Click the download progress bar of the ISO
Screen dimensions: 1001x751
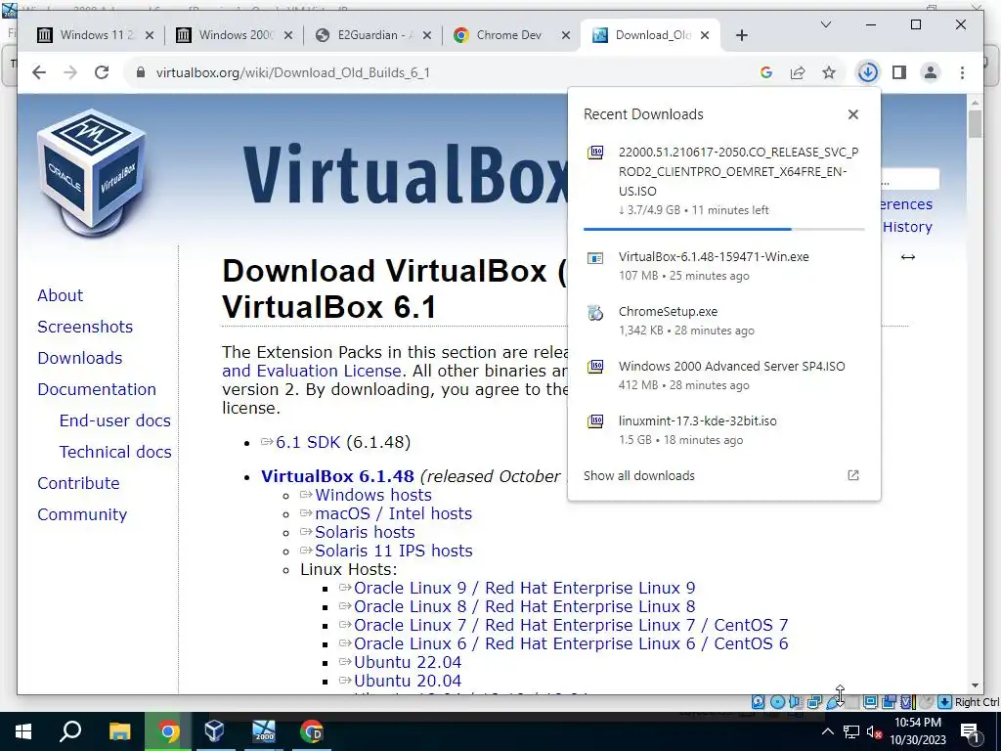click(724, 229)
